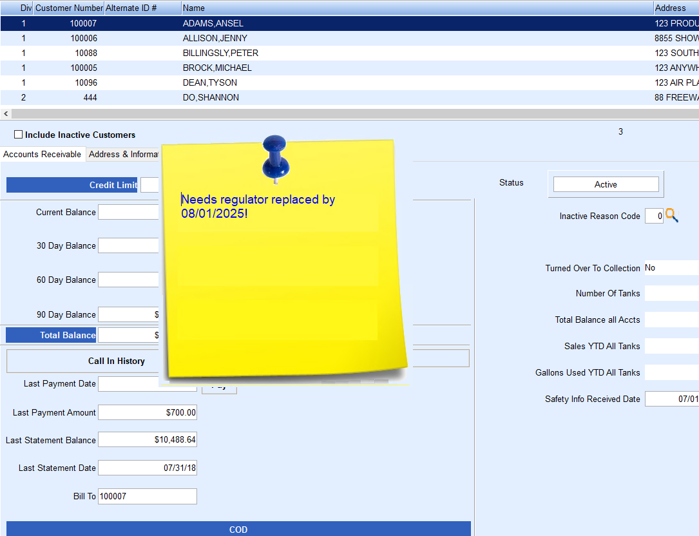Open the Inactive Reason Code lookup magnifier
Image resolution: width=699 pixels, height=536 pixels.
pos(672,216)
